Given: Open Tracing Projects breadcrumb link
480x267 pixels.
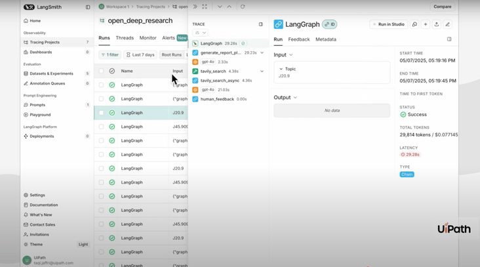Looking at the screenshot, I should tap(150, 7).
